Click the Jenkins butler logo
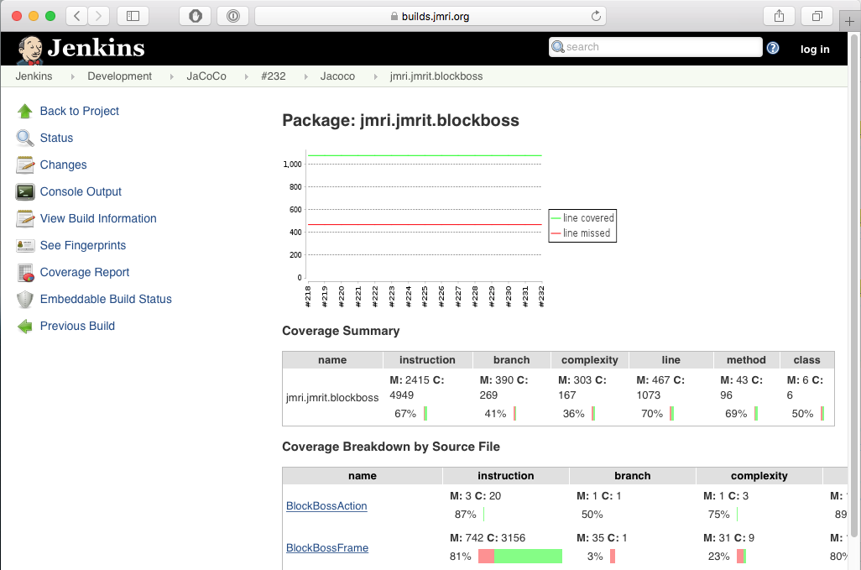The image size is (861, 570). pos(31,47)
